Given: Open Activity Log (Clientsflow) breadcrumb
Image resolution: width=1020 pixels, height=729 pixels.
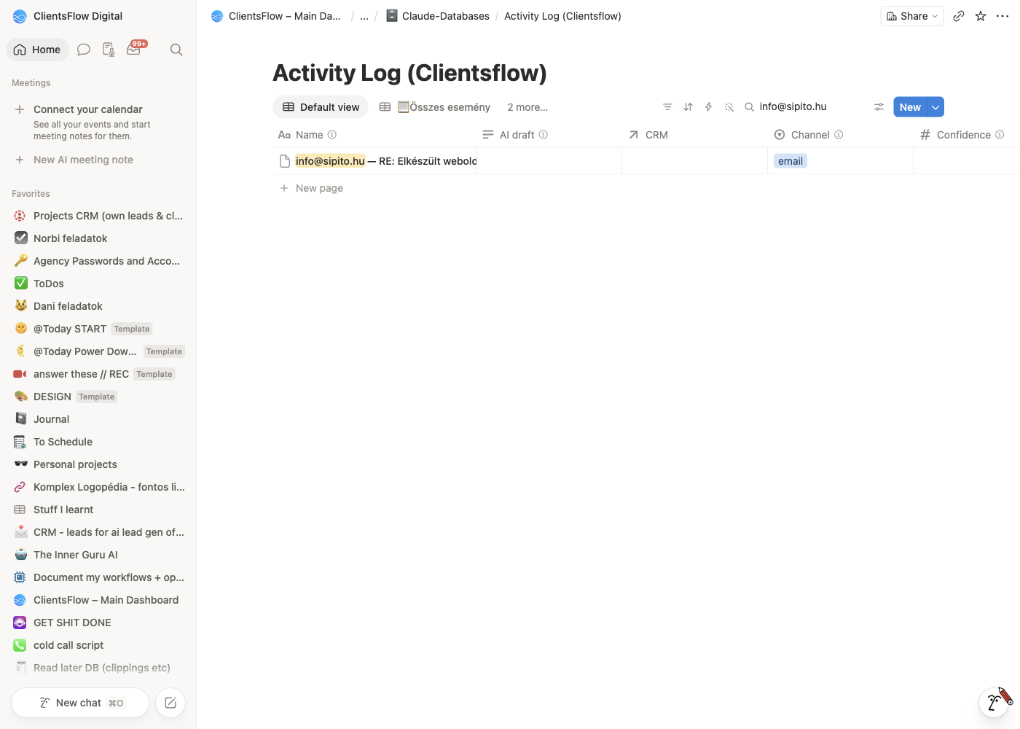Looking at the screenshot, I should click(x=562, y=16).
